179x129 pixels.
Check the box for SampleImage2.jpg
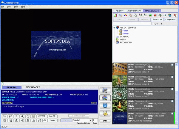[172, 77]
